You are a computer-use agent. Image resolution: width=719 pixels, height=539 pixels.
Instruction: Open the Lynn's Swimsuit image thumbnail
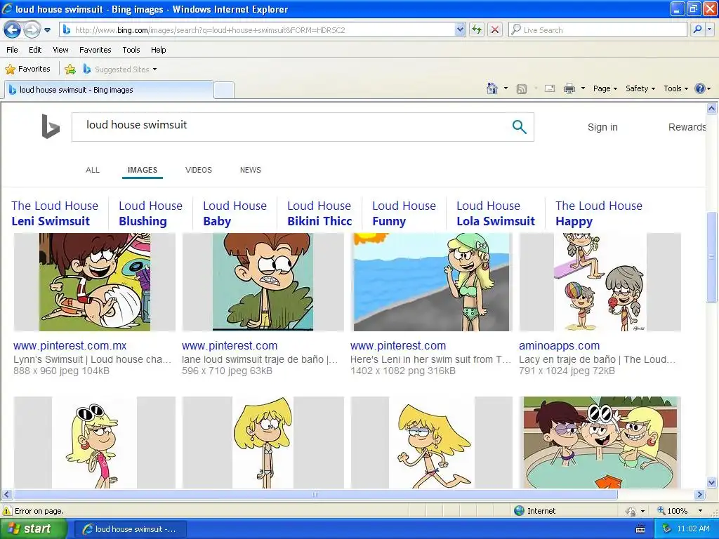(95, 282)
